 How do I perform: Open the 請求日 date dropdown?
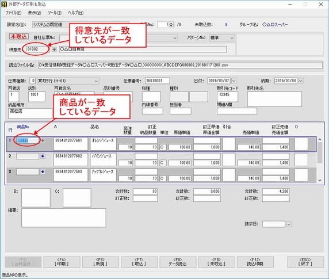pyautogui.click(x=289, y=224)
